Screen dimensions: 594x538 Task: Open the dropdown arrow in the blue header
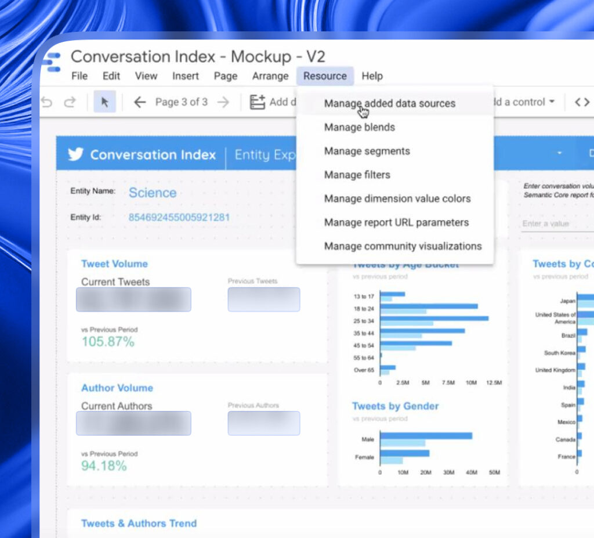tap(560, 153)
